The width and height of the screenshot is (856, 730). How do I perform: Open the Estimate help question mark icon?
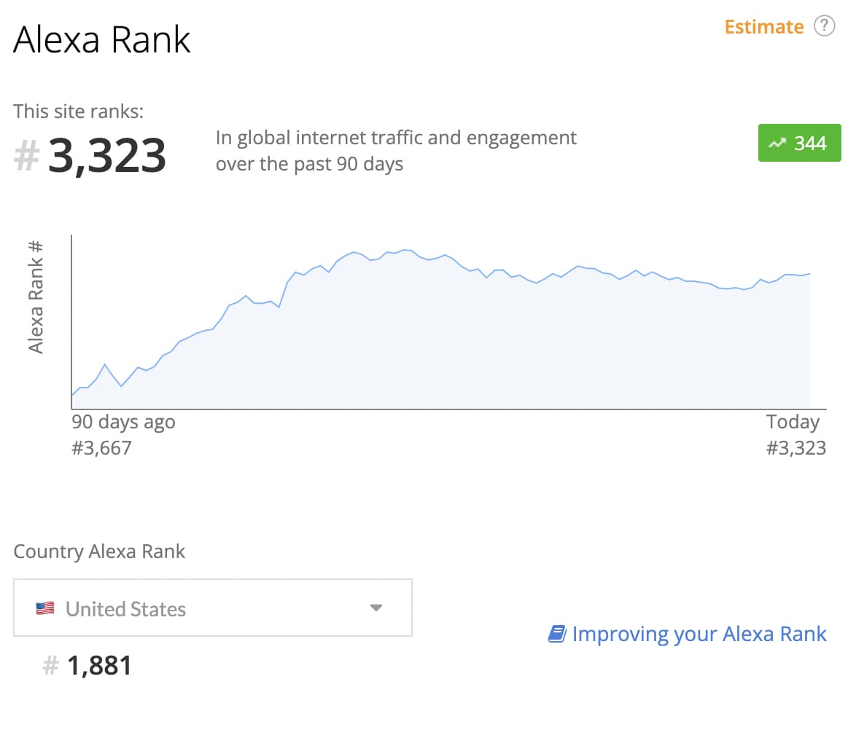pyautogui.click(x=825, y=25)
